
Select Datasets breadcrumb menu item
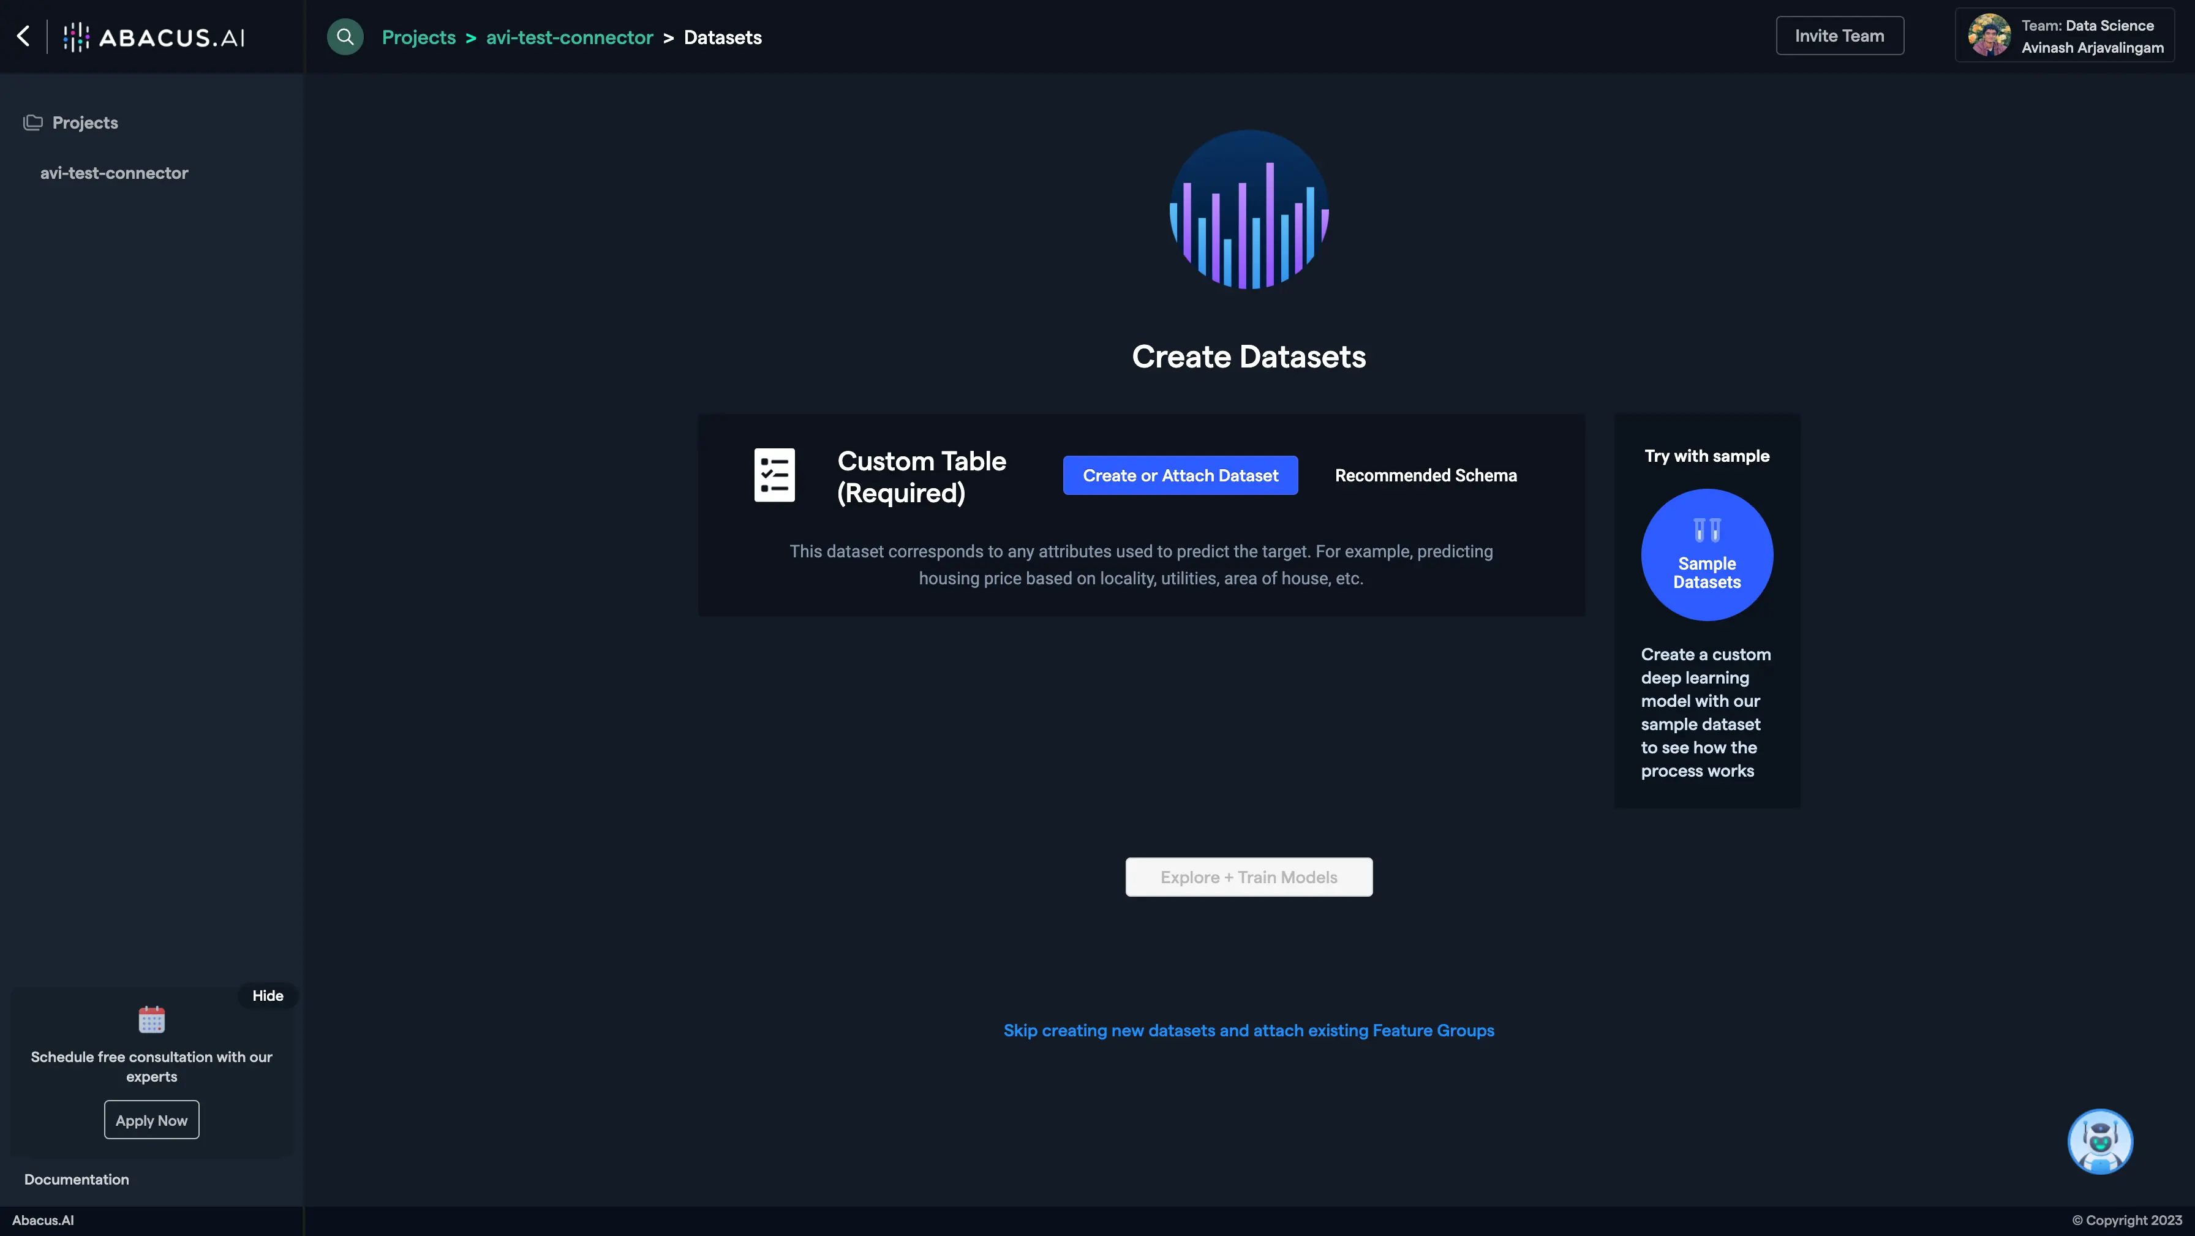click(722, 36)
